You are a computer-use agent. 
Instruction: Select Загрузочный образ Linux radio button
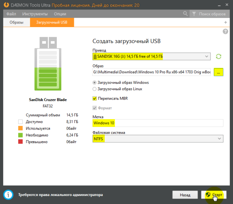pyautogui.click(x=94, y=89)
